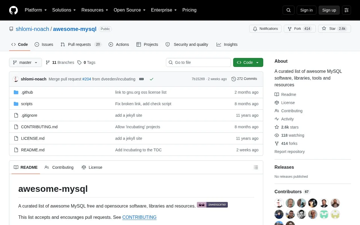Viewport: 360px width, 225px height.
Task: Switch to the Pull requests tab
Action: tap(81, 44)
